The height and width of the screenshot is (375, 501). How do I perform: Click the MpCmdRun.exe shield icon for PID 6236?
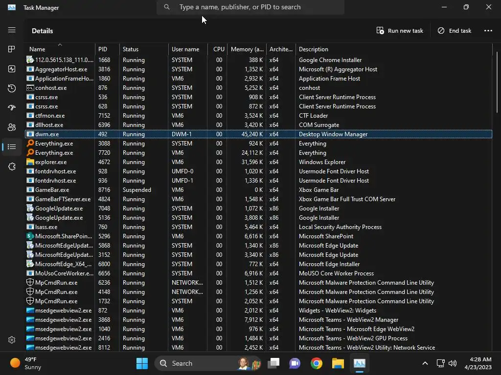pyautogui.click(x=30, y=282)
